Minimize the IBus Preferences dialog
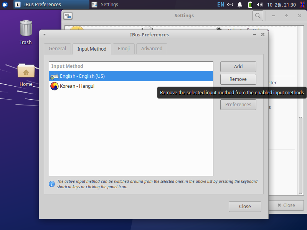The width and height of the screenshot is (307, 230). (254, 34)
